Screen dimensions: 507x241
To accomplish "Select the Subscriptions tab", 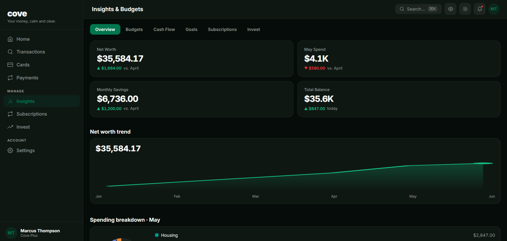I will coord(222,29).
